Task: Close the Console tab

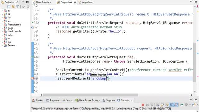Action: [132, 100]
